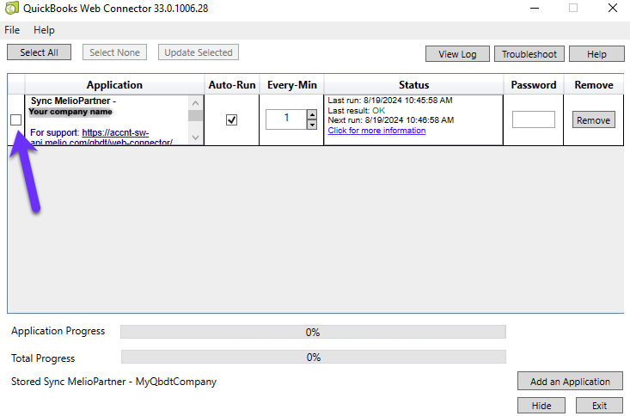630x416 pixels.
Task: Click the QuickBooks Web Connector title icon
Action: tap(12, 8)
